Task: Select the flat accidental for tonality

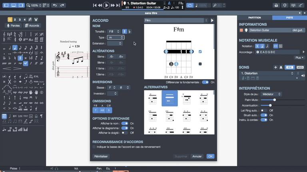Action: click(130, 31)
